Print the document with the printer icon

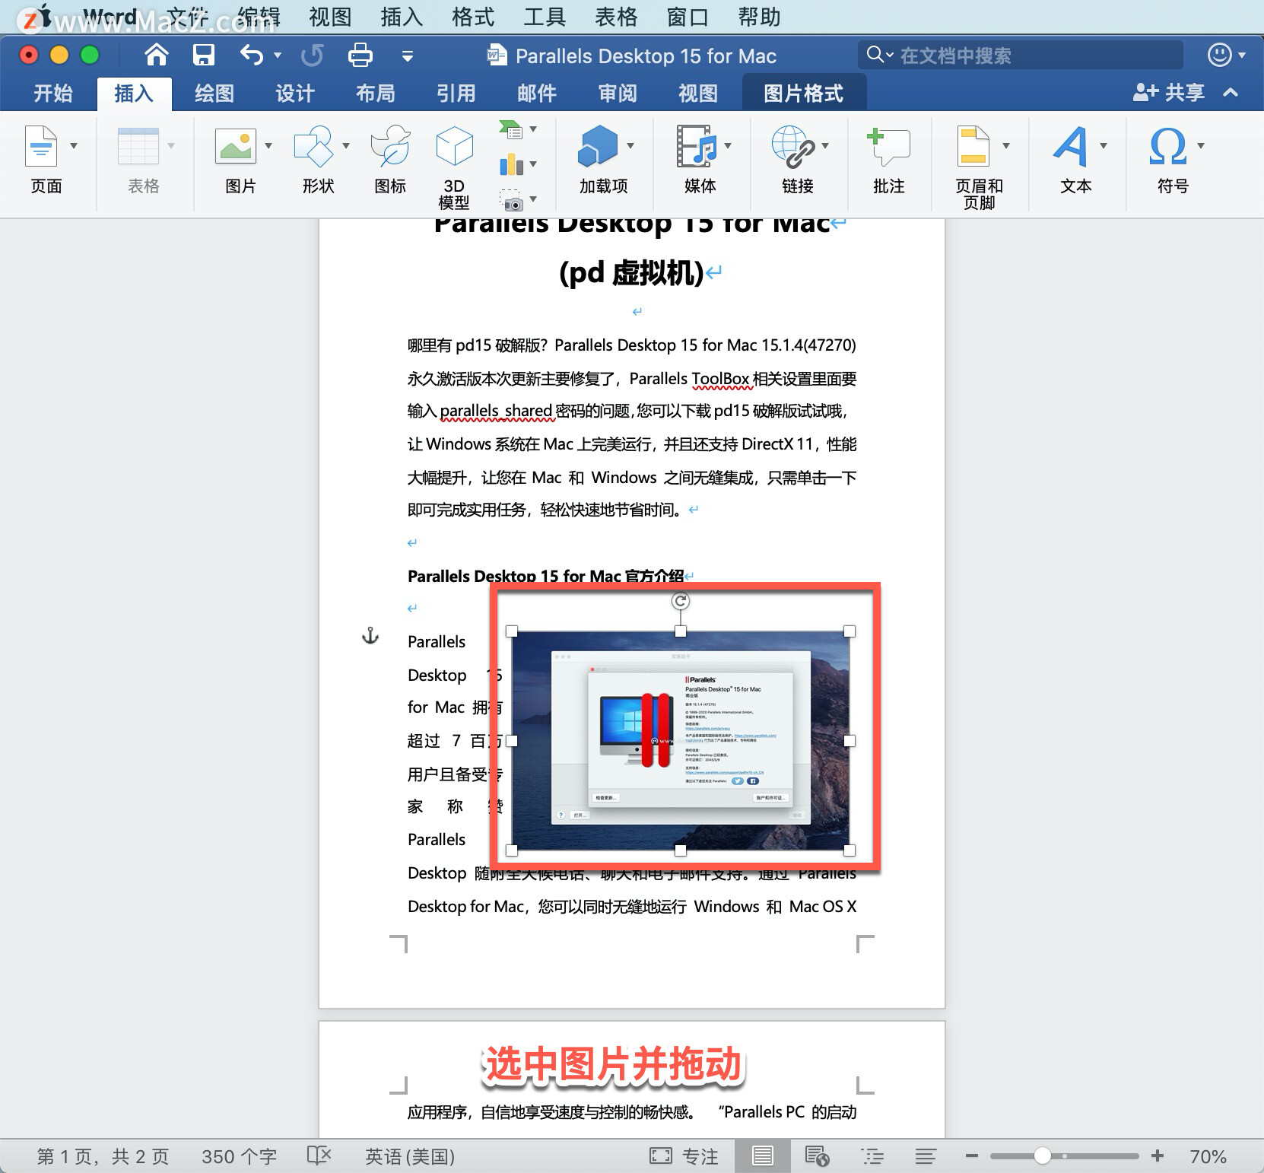click(x=360, y=55)
